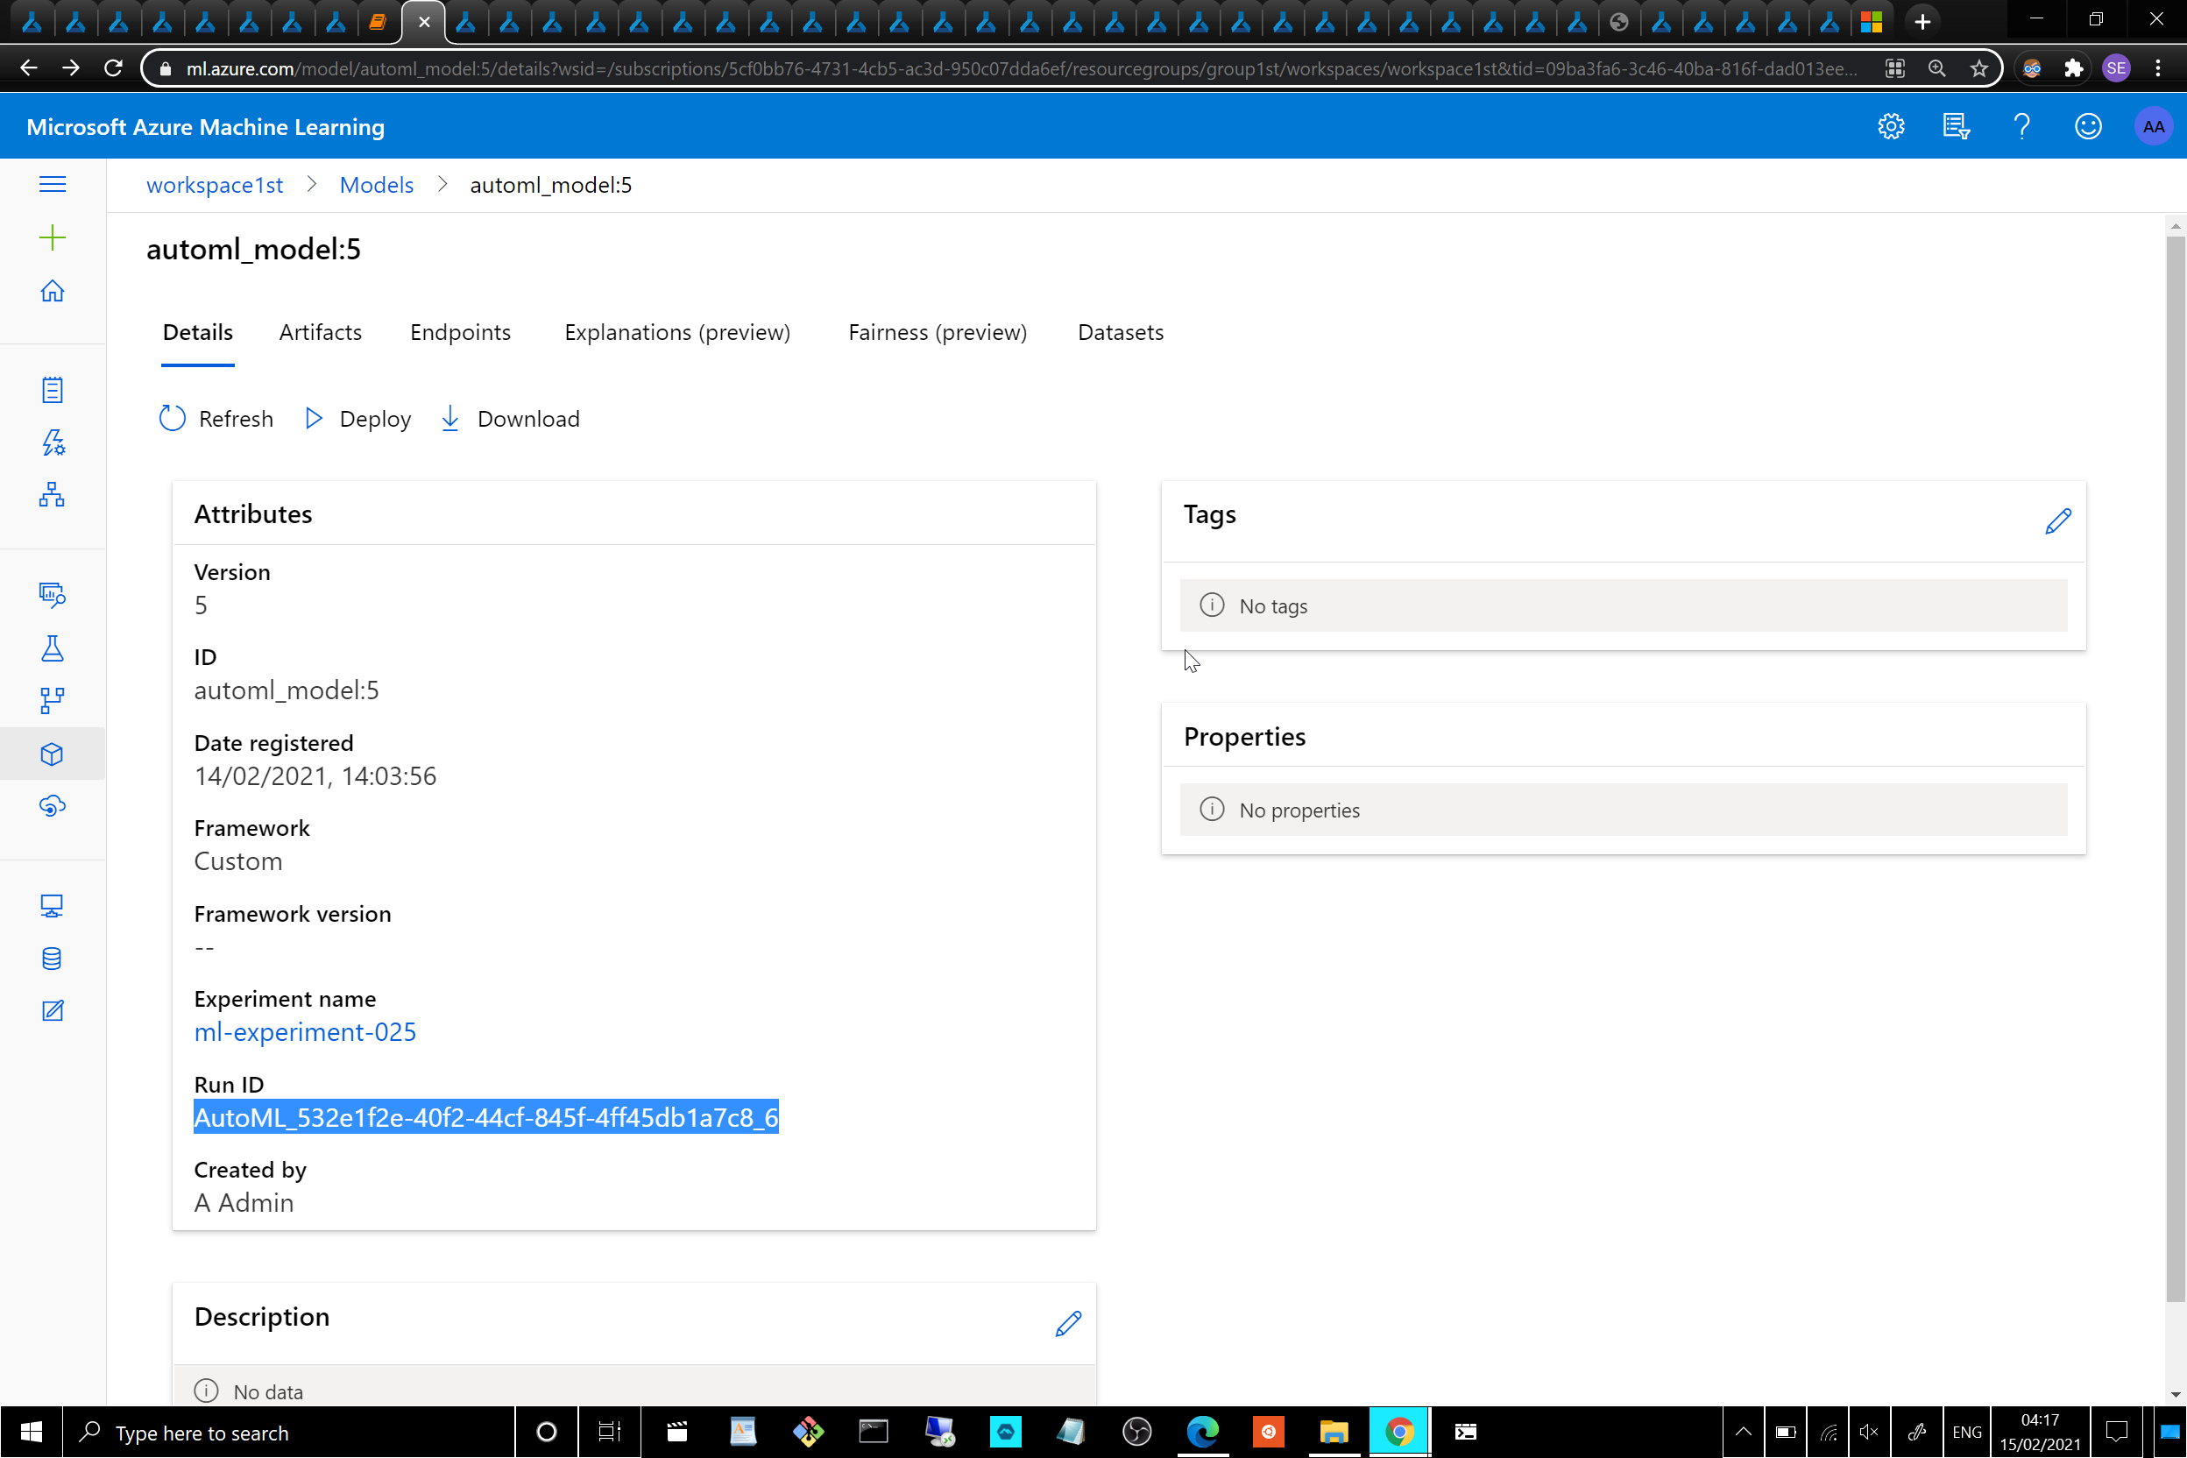Open Endpoints cloud icon in sidebar
The image size is (2187, 1458).
click(x=52, y=806)
